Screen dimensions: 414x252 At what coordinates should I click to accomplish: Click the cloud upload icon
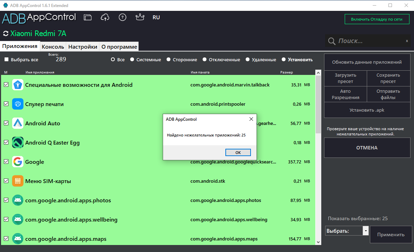105,17
